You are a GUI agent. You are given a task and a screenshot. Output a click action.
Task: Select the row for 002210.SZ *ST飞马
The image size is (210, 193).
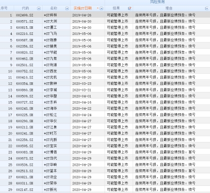point(105,34)
